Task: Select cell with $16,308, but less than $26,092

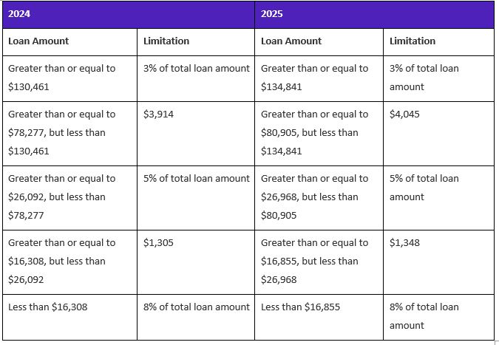Action: tap(69, 262)
